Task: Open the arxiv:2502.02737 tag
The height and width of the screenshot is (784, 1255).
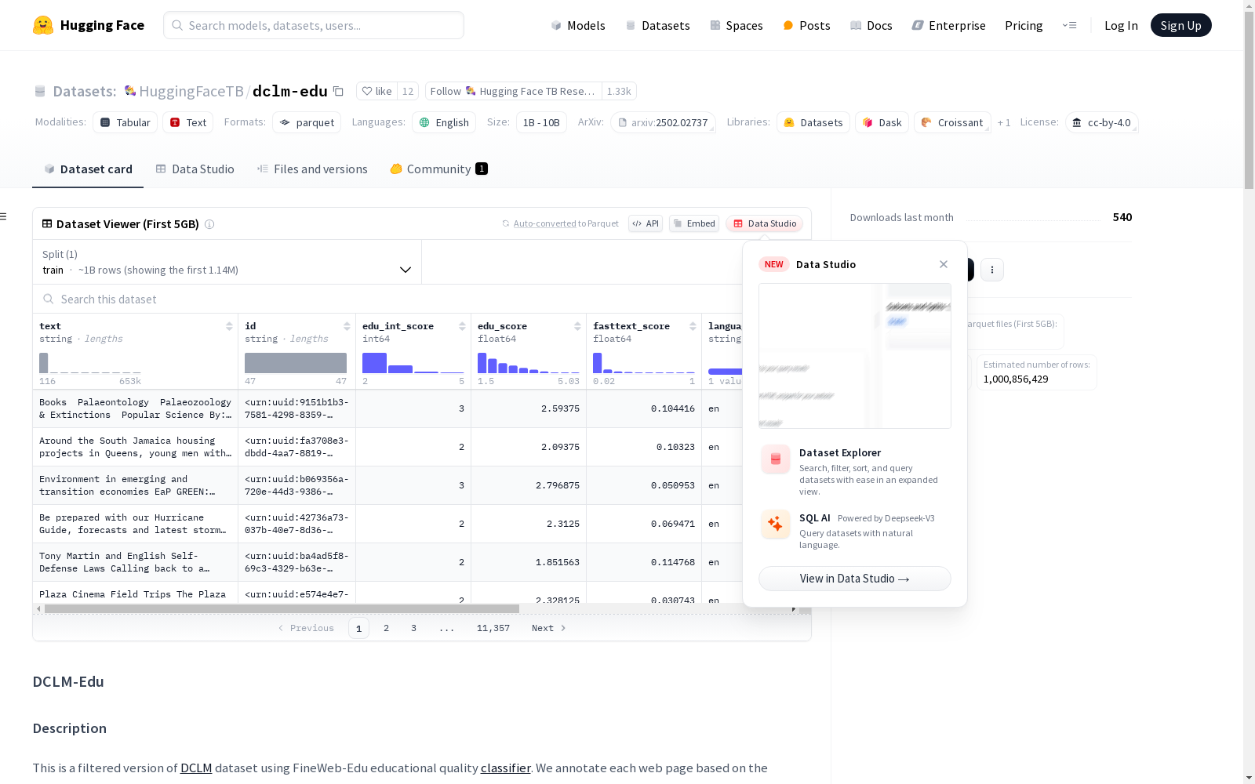Action: click(663, 122)
